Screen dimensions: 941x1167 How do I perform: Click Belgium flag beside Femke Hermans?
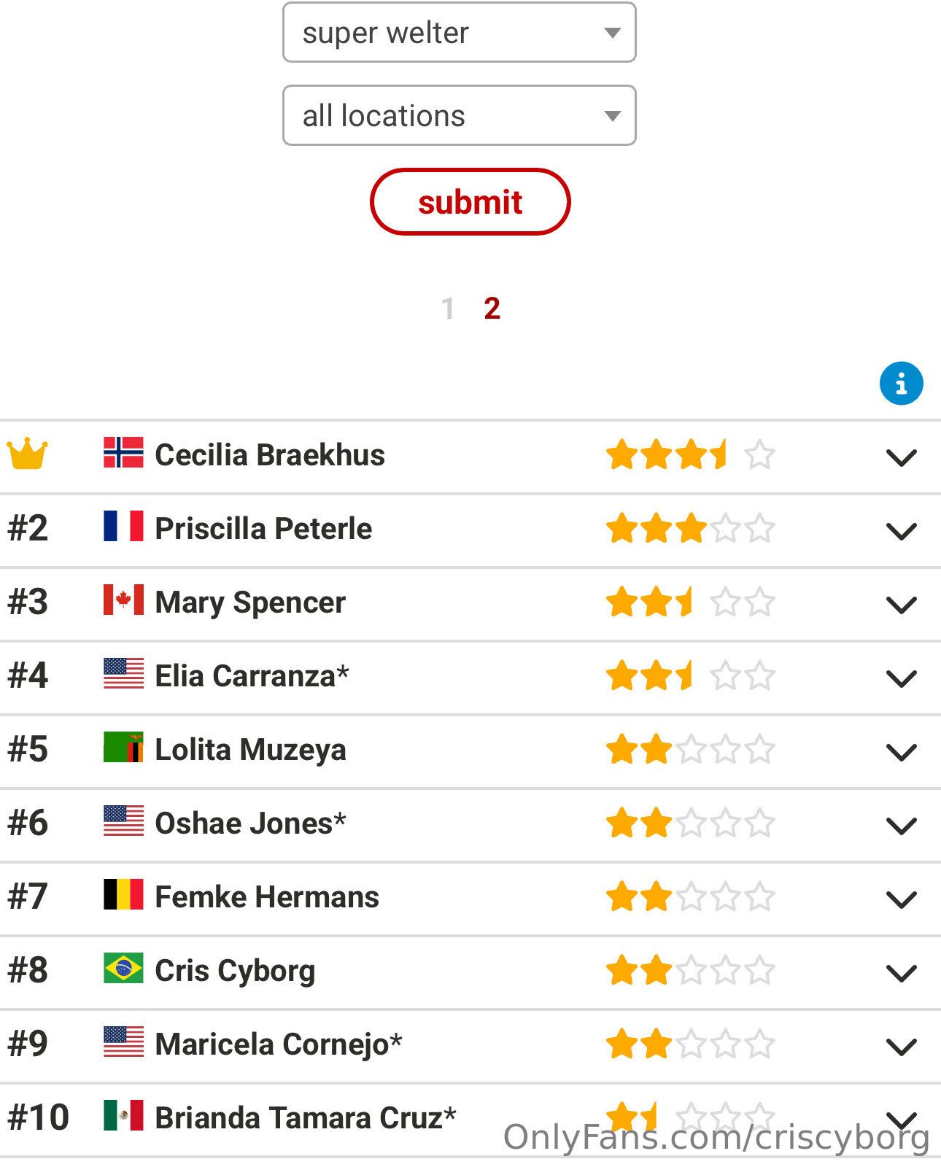[x=123, y=895]
